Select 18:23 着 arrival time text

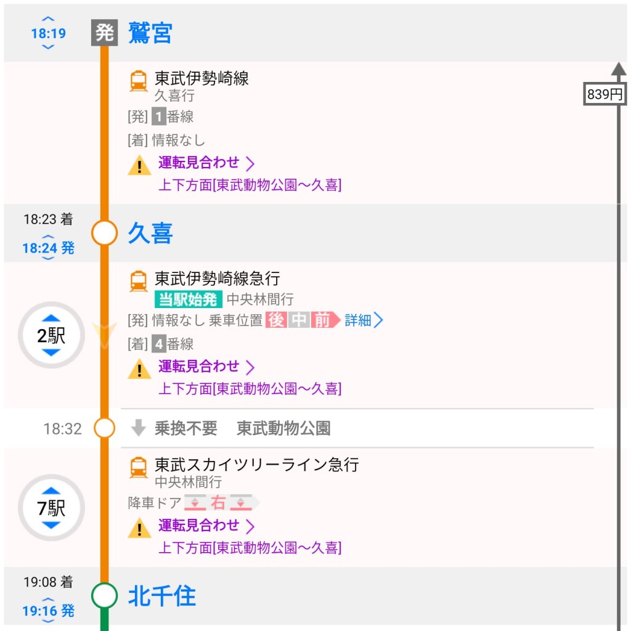pyautogui.click(x=48, y=219)
